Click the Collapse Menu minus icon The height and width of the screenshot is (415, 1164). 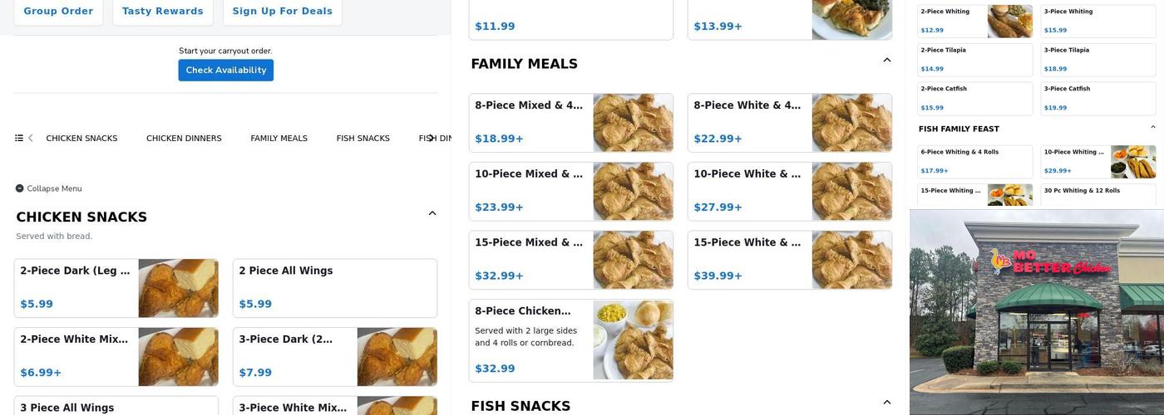pyautogui.click(x=20, y=188)
